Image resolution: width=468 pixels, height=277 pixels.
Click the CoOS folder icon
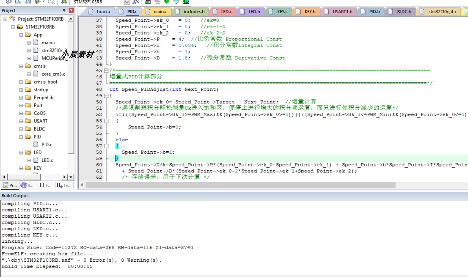point(28,113)
